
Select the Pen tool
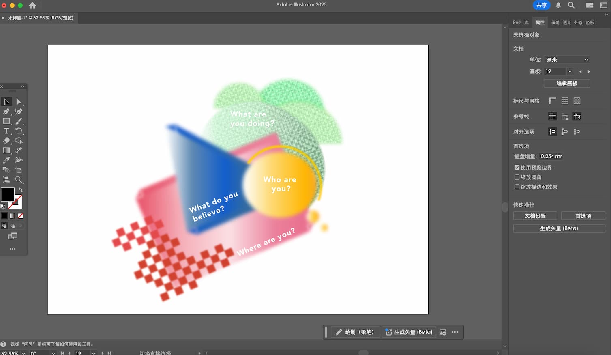click(x=6, y=112)
